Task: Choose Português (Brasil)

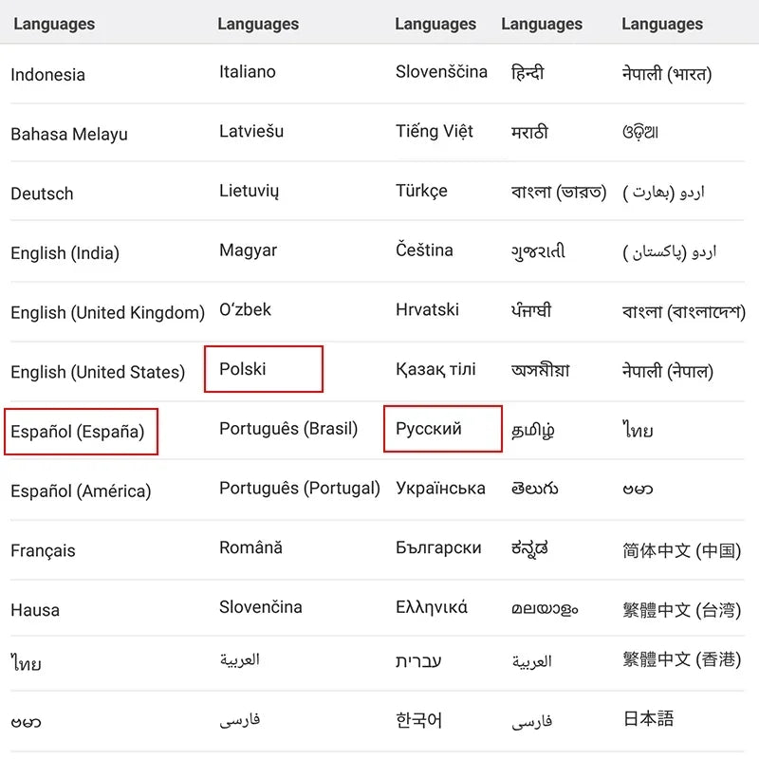Action: click(x=288, y=429)
